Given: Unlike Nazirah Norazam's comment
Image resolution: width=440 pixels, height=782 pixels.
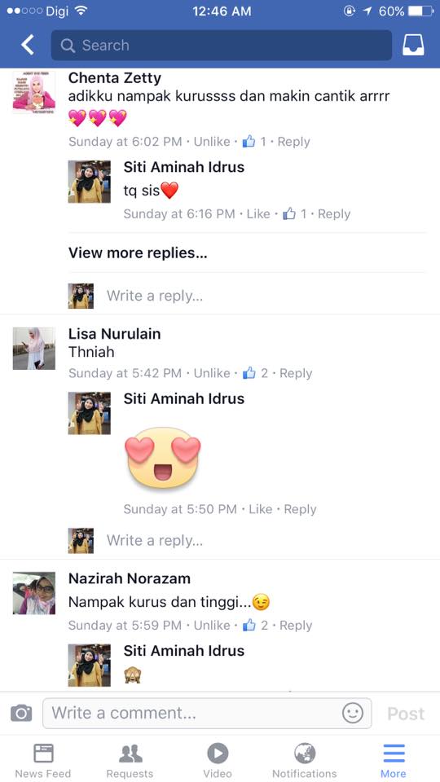Looking at the screenshot, I should coord(212,626).
